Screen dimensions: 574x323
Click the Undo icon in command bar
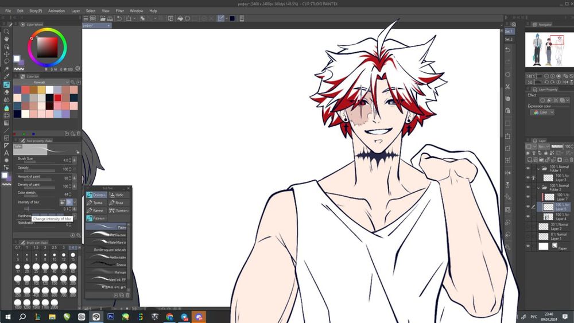[x=119, y=18]
